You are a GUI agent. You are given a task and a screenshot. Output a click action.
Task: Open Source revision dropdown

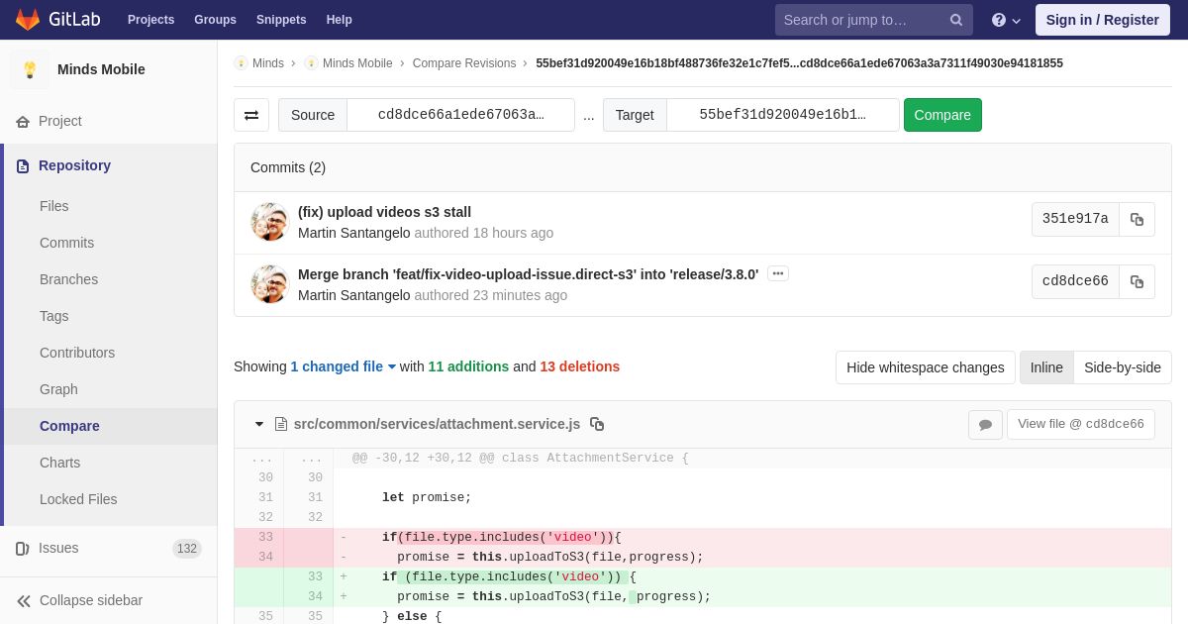[460, 115]
